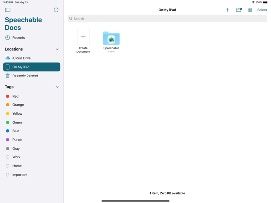Collapse the Locations section chevron
This screenshot has height=203, width=271.
[x=57, y=49]
